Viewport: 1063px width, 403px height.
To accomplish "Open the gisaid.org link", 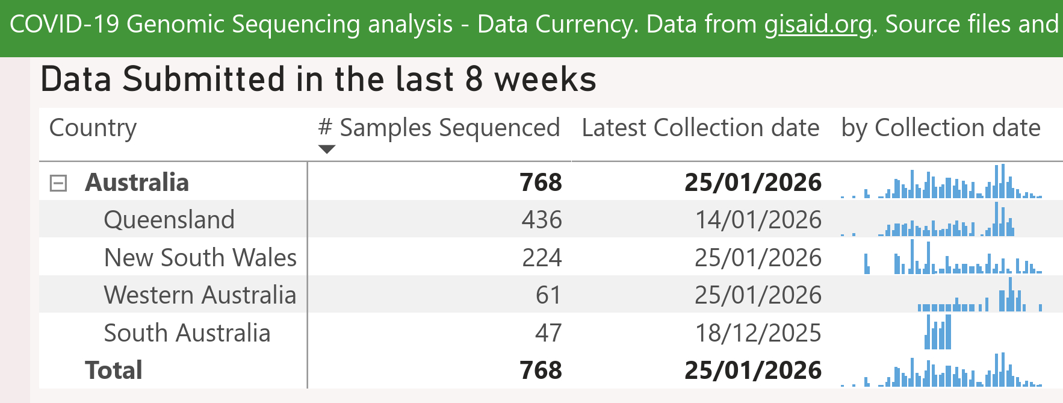I will [x=817, y=25].
